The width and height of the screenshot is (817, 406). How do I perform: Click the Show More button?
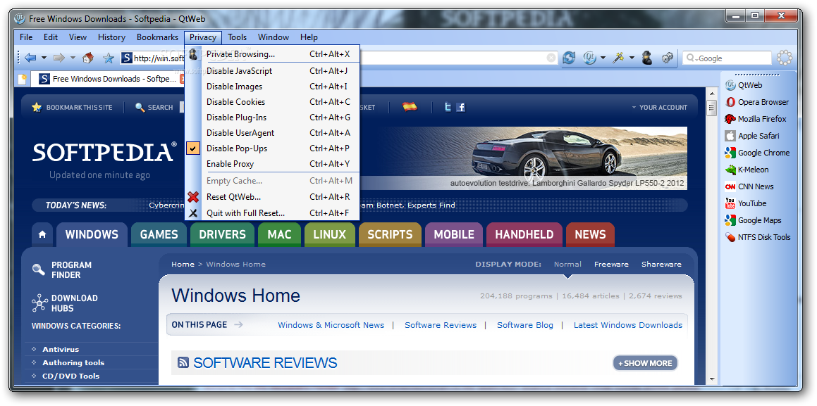pos(645,363)
